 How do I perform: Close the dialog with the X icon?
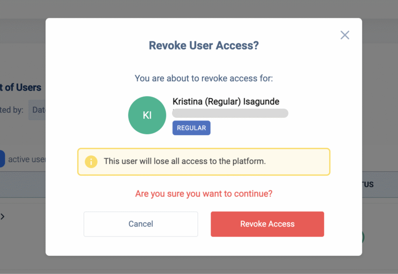pyautogui.click(x=345, y=35)
